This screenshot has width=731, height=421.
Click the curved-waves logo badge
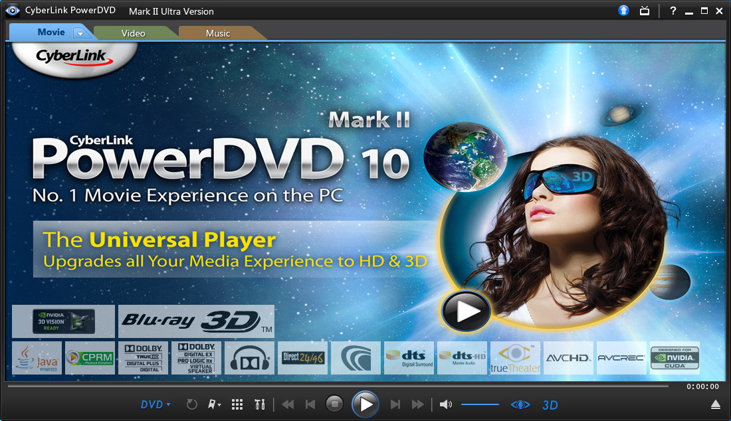356,358
